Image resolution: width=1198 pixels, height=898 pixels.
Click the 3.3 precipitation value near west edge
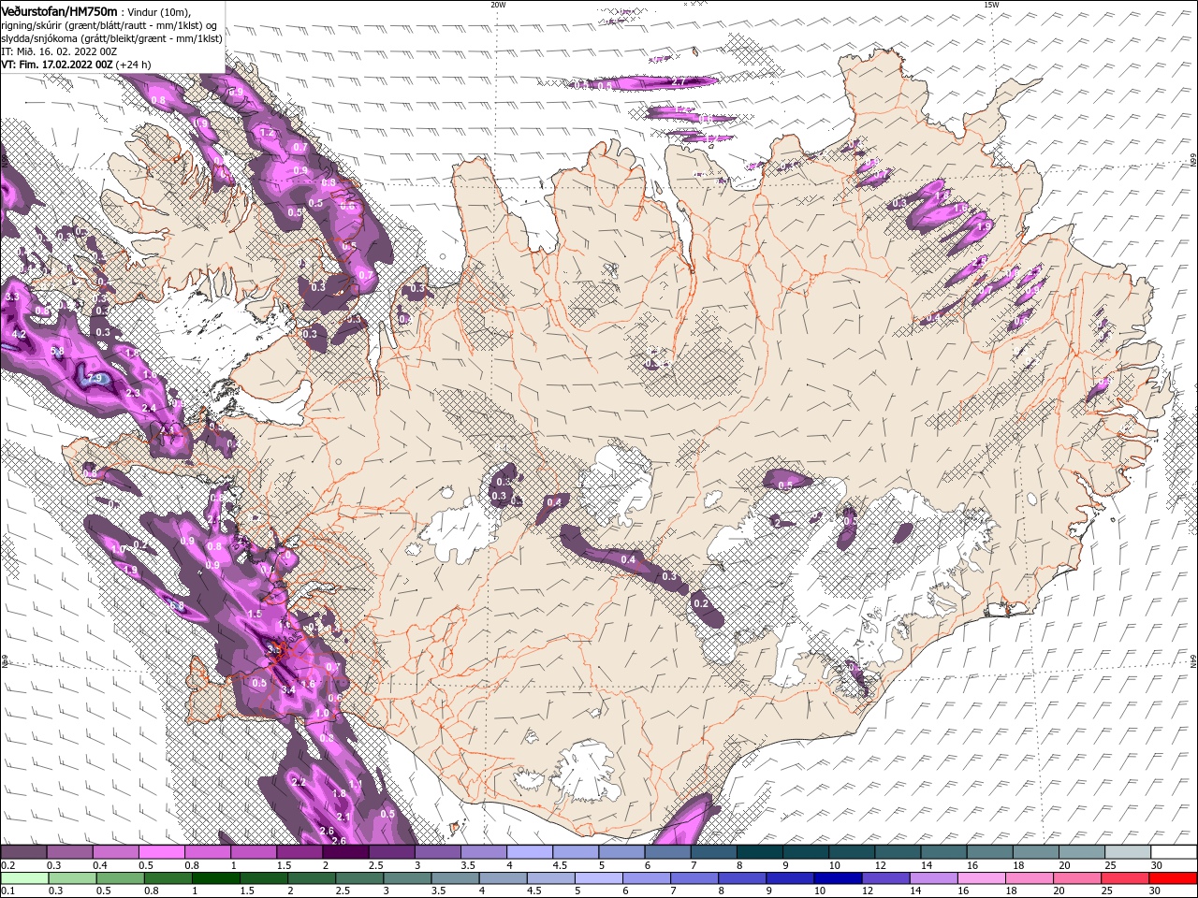(12, 297)
